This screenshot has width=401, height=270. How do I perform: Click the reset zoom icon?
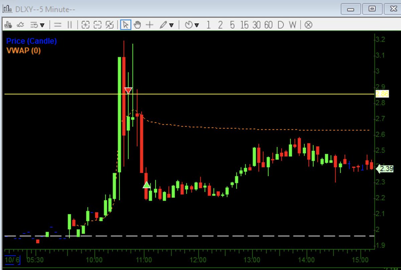pos(109,25)
